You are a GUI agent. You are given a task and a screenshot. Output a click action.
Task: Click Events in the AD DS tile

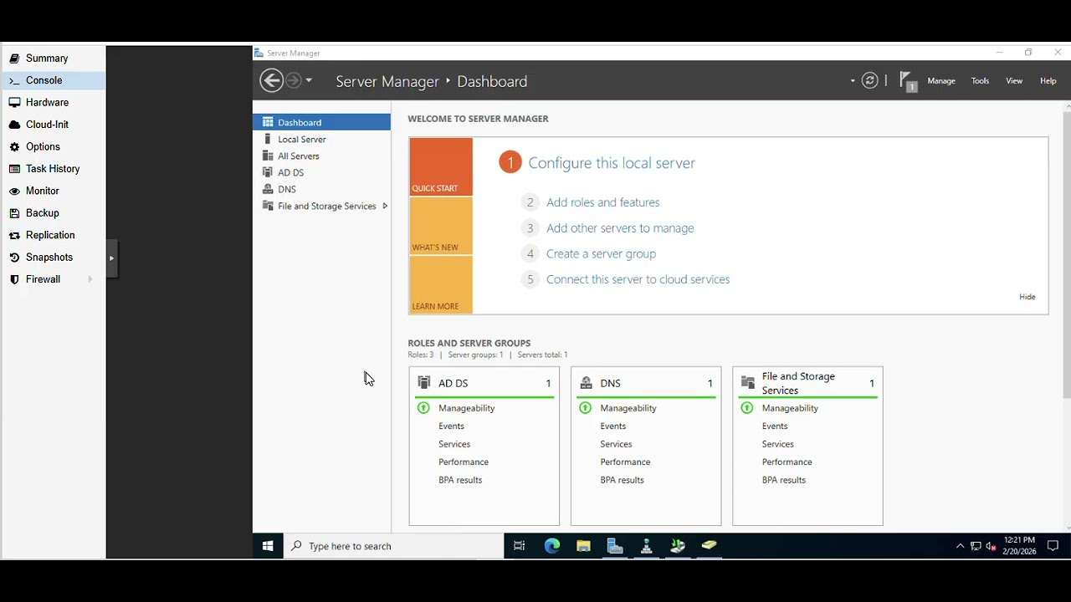451,426
